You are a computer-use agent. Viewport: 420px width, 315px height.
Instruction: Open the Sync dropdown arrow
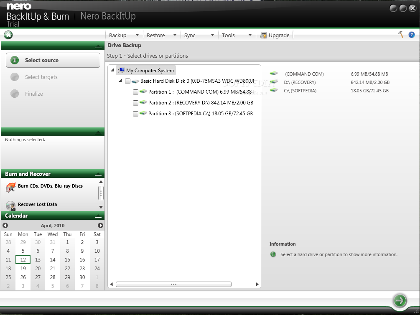[x=212, y=35]
